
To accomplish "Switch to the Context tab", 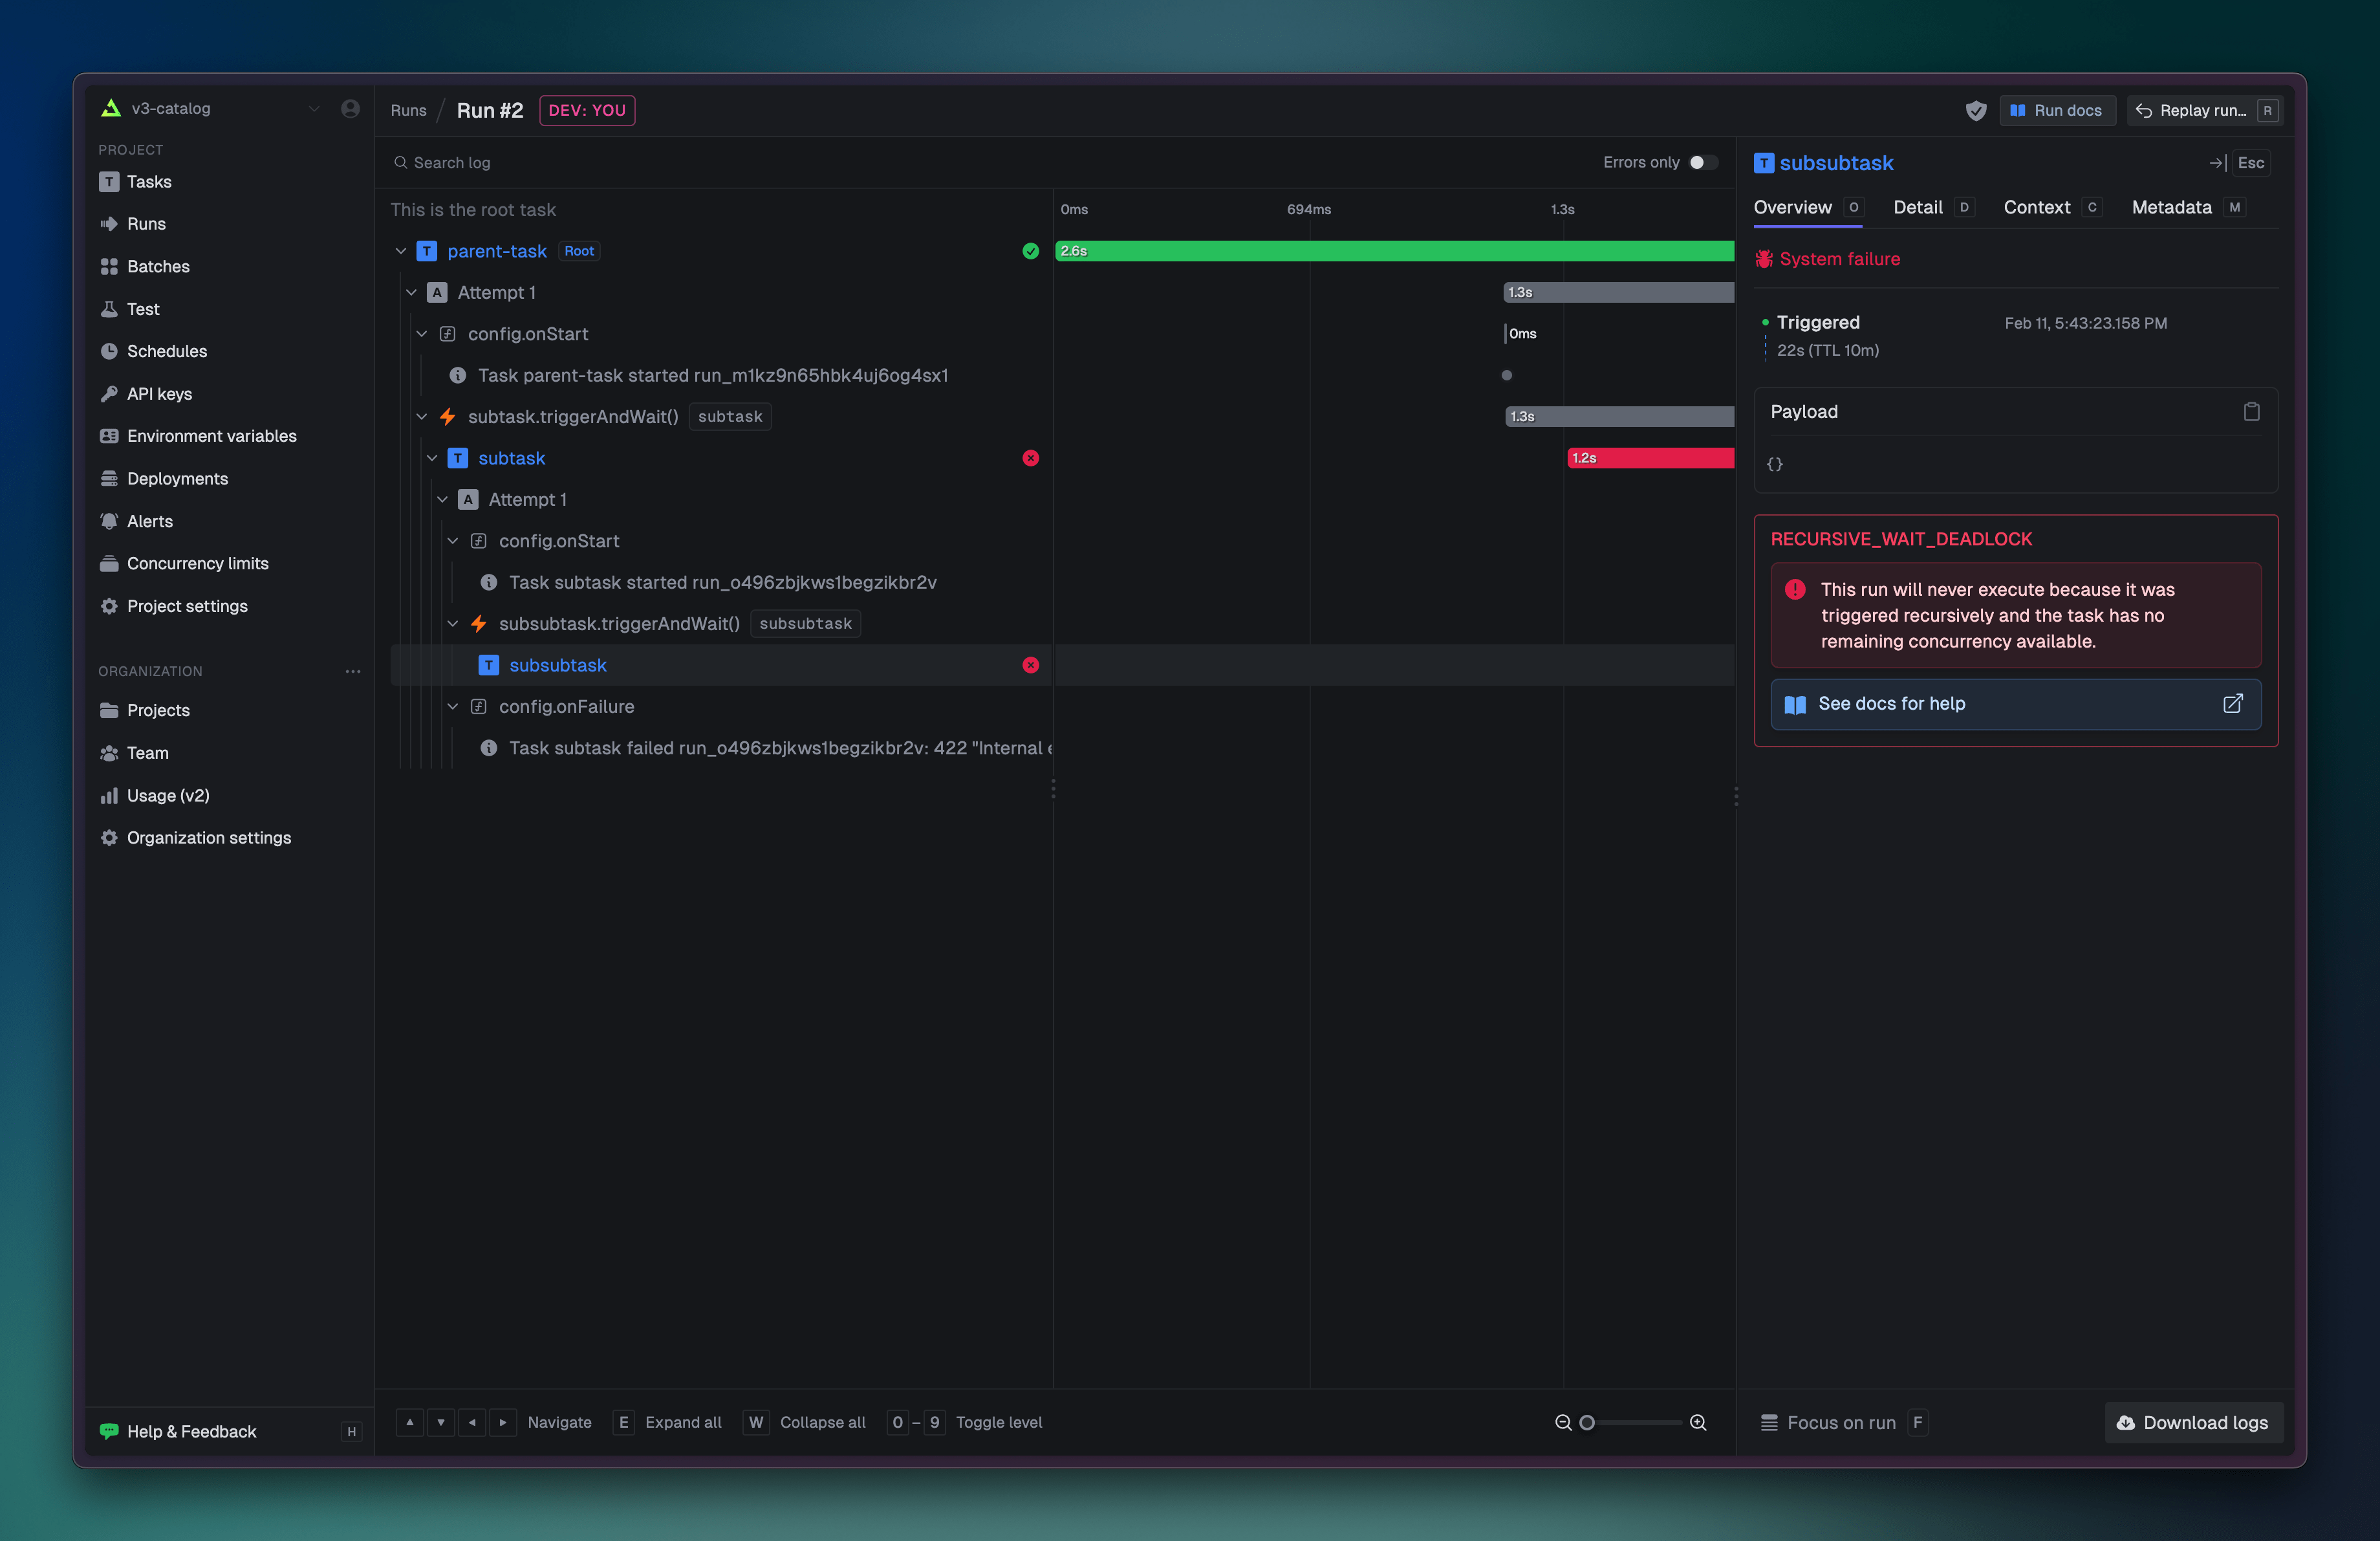I will pos(2052,207).
